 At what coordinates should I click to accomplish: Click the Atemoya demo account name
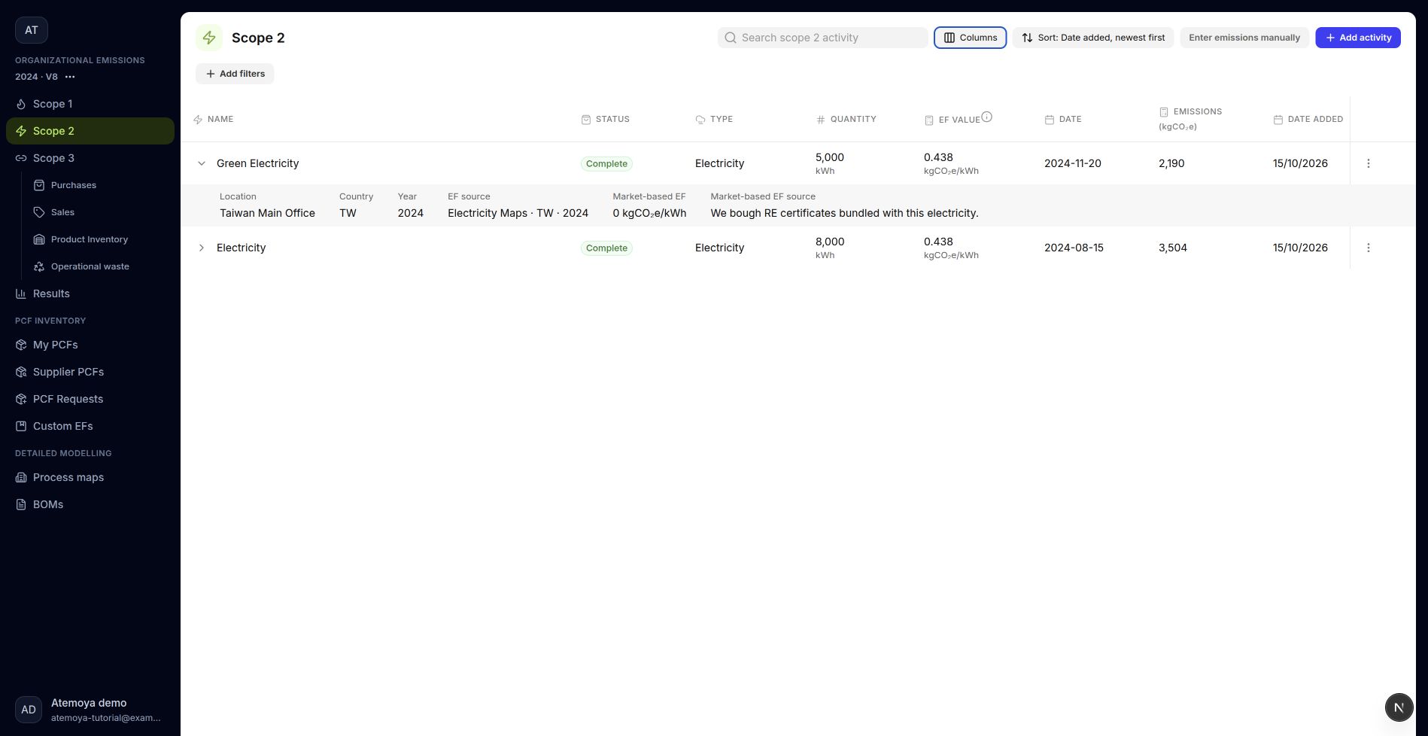pyautogui.click(x=89, y=703)
